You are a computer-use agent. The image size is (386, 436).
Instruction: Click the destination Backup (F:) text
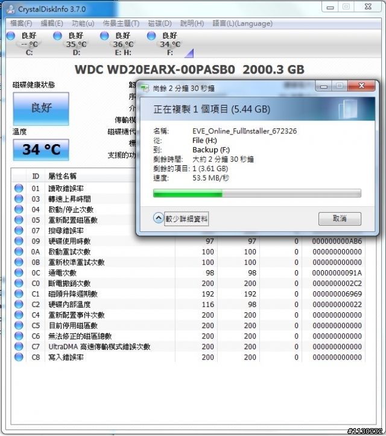coord(211,150)
